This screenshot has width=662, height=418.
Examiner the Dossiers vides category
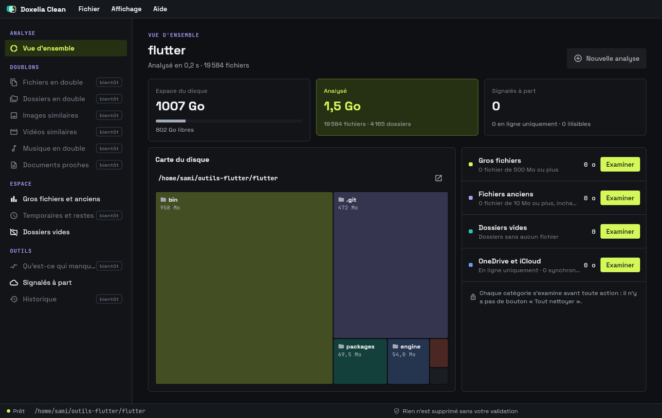[x=620, y=231]
